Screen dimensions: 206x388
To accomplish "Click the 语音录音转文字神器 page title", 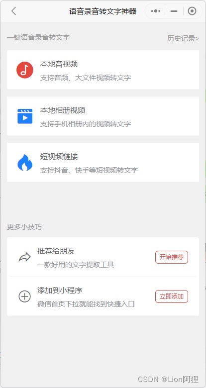I will [103, 11].
